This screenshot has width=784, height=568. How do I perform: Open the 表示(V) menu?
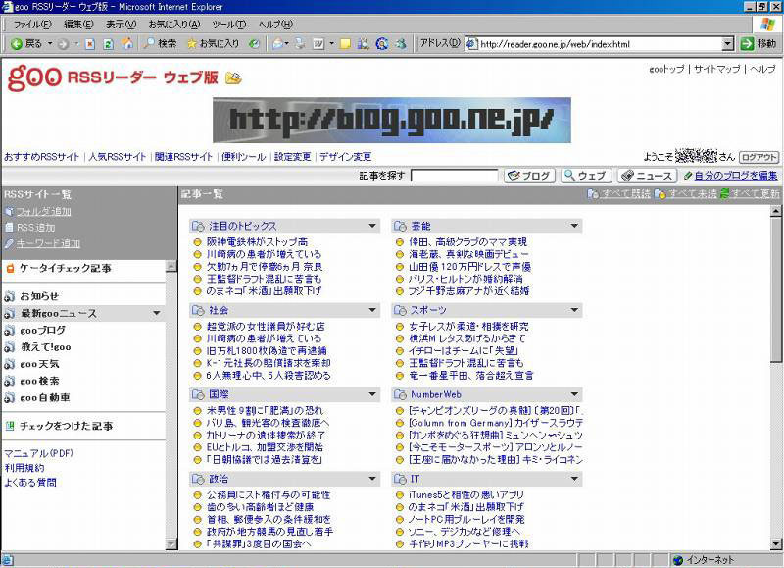[121, 24]
